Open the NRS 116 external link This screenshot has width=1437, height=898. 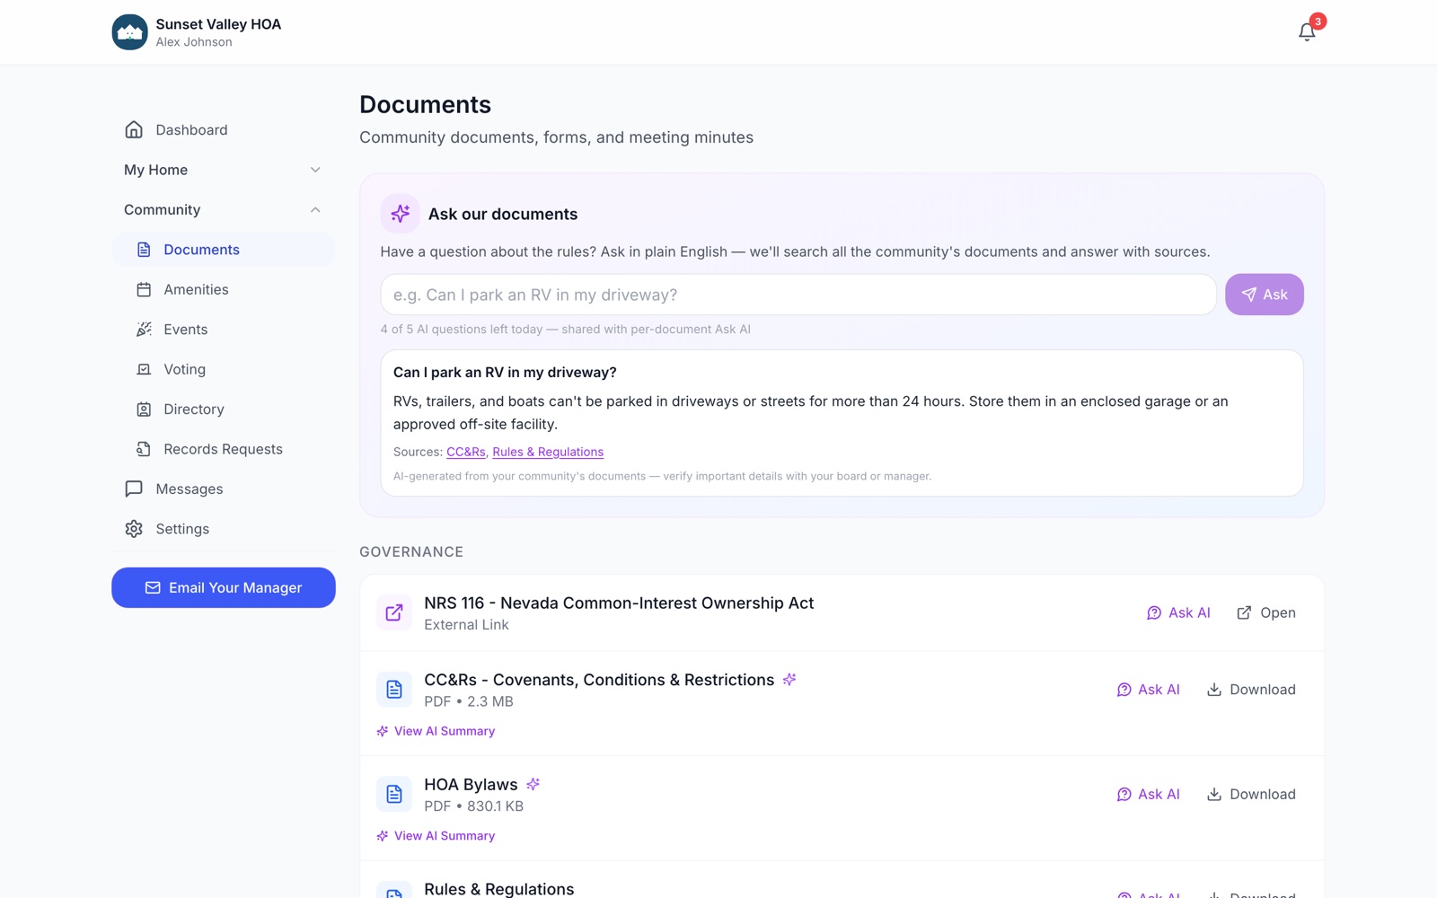(x=1266, y=612)
